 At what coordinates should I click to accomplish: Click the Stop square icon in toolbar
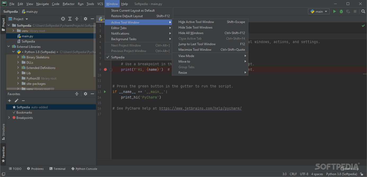pyautogui.click(x=355, y=11)
